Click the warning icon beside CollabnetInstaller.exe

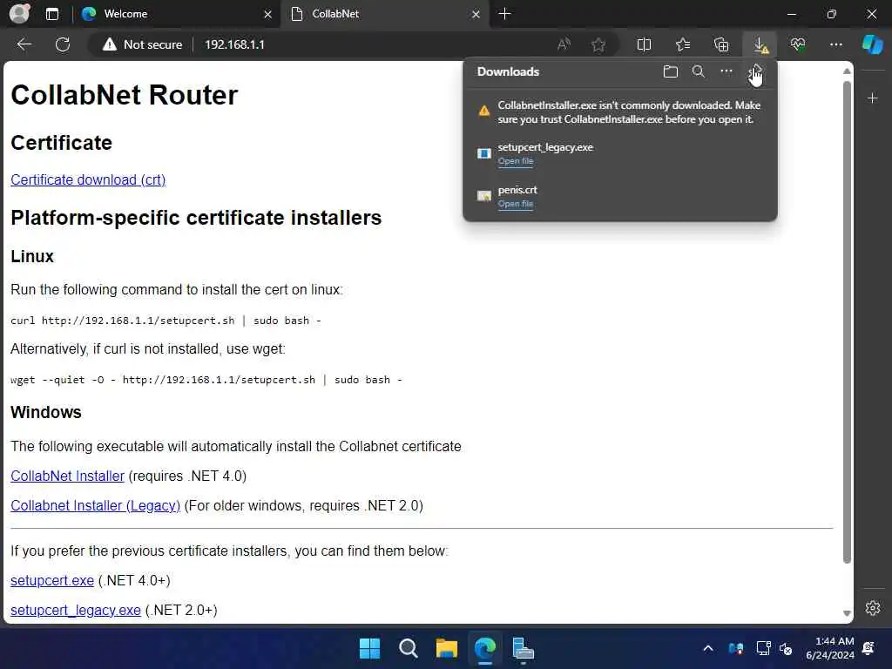point(484,111)
